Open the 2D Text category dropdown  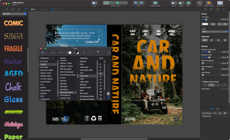14,14
